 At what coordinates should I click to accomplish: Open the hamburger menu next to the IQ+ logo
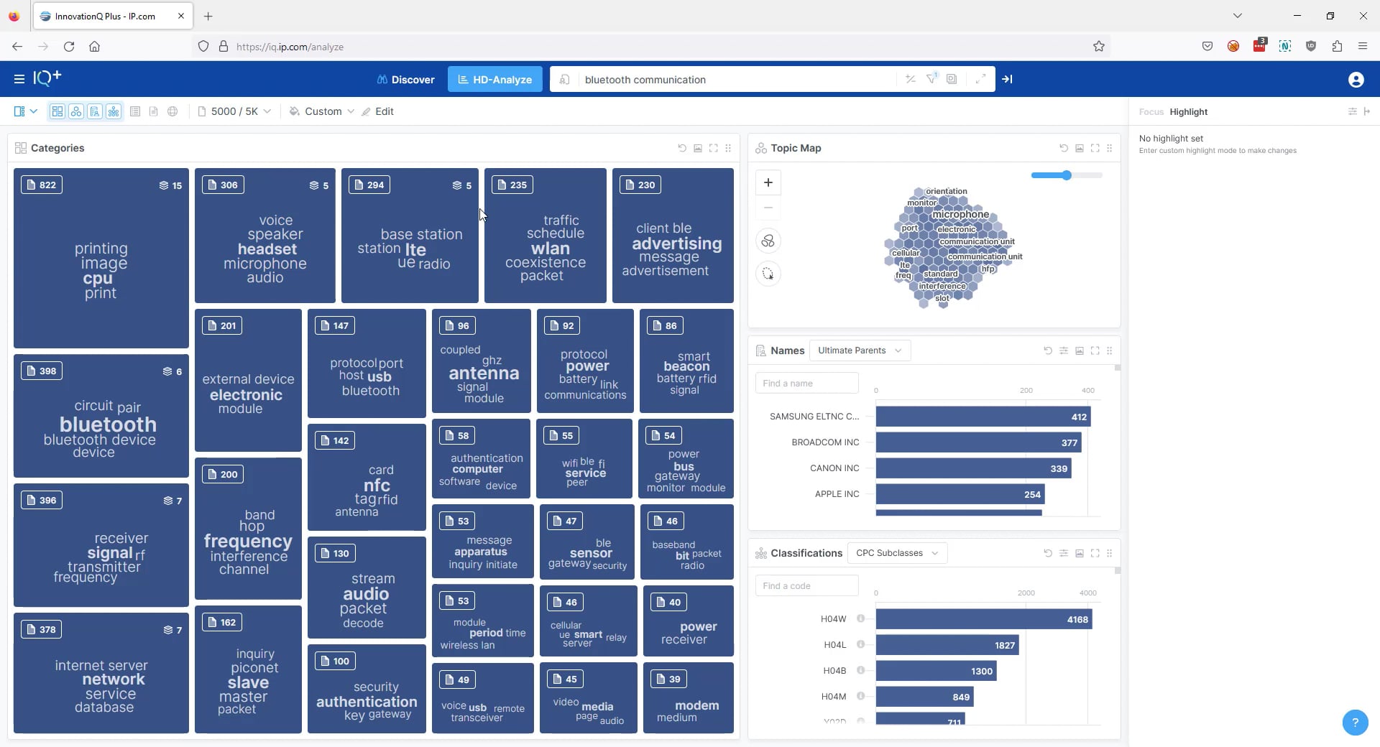[19, 79]
